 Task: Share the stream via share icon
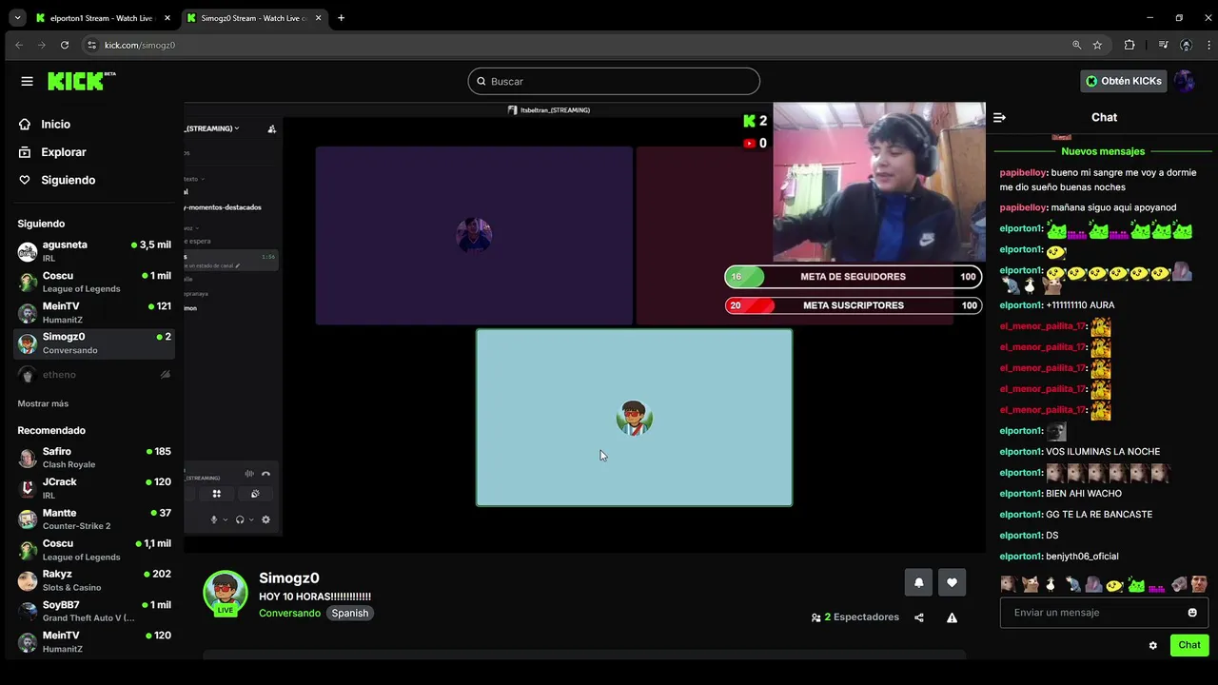click(x=918, y=617)
